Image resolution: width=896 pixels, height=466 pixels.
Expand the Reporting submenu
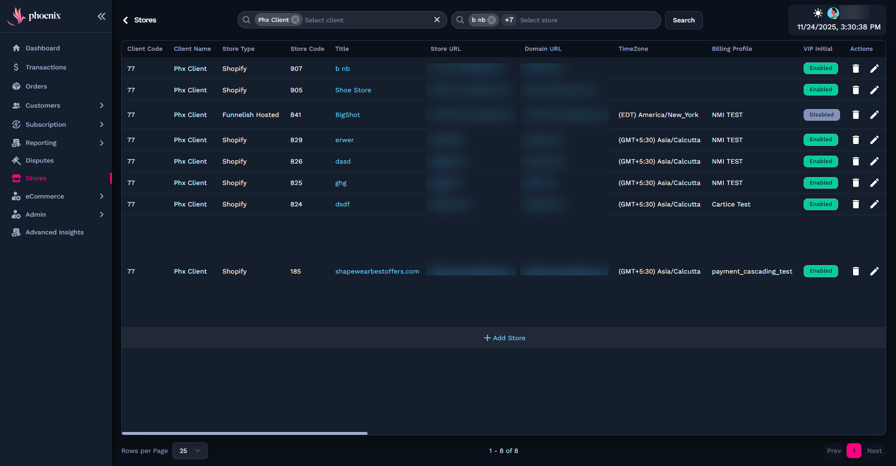tap(101, 143)
